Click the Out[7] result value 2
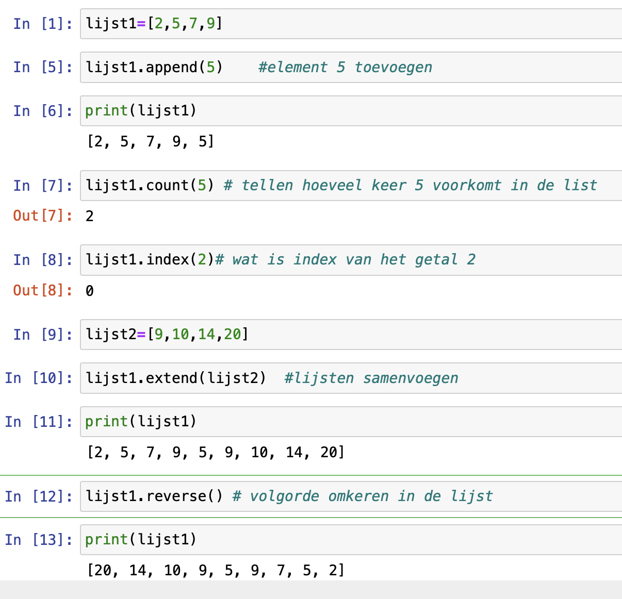Screen dimensions: 622x599 (x=90, y=216)
